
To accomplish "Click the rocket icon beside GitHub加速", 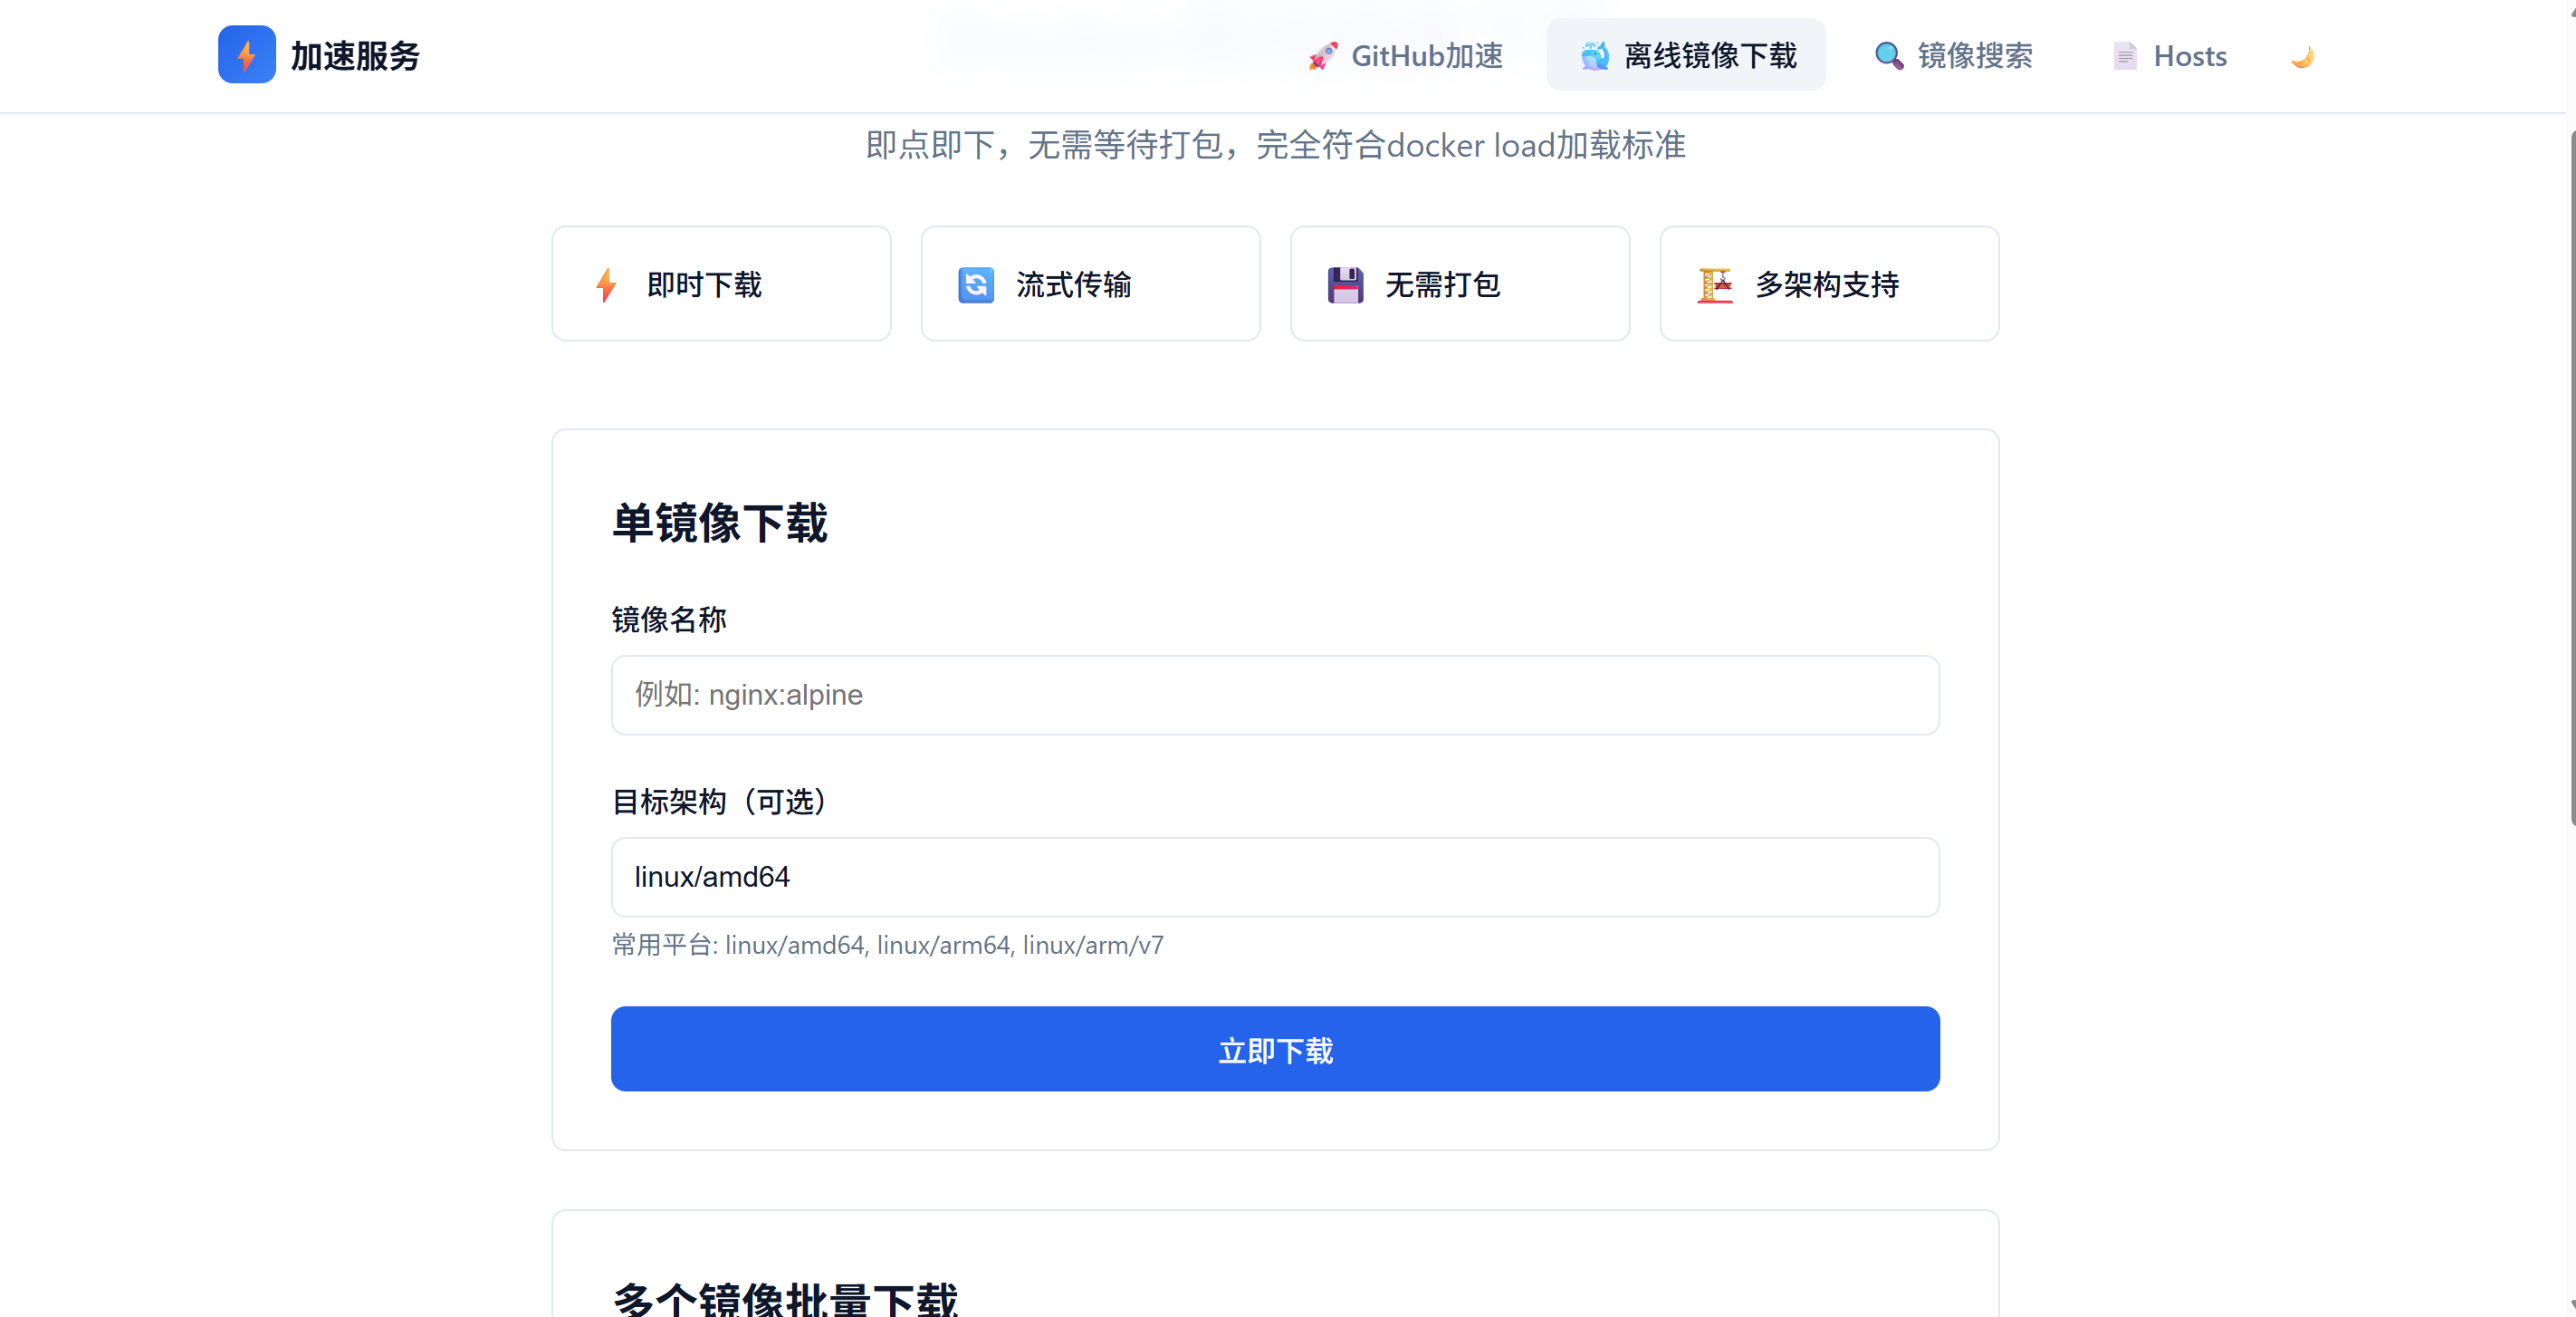I will [1322, 56].
